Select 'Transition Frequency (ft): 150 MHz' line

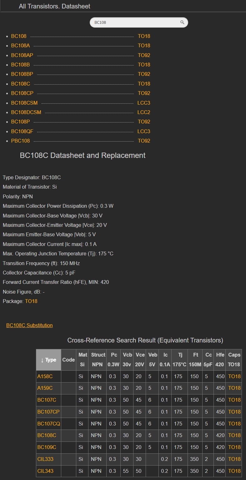tap(41, 263)
